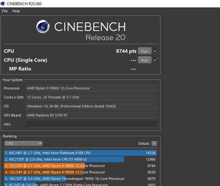The width and height of the screenshot is (220, 186).
Task: Click the MP Ratio label
Action: pos(20,69)
